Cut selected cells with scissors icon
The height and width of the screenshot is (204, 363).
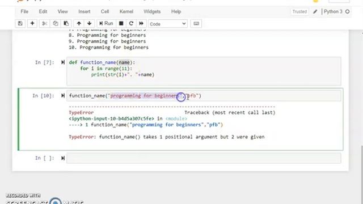tap(44, 24)
